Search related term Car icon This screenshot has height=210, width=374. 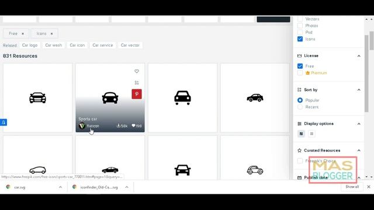(77, 45)
